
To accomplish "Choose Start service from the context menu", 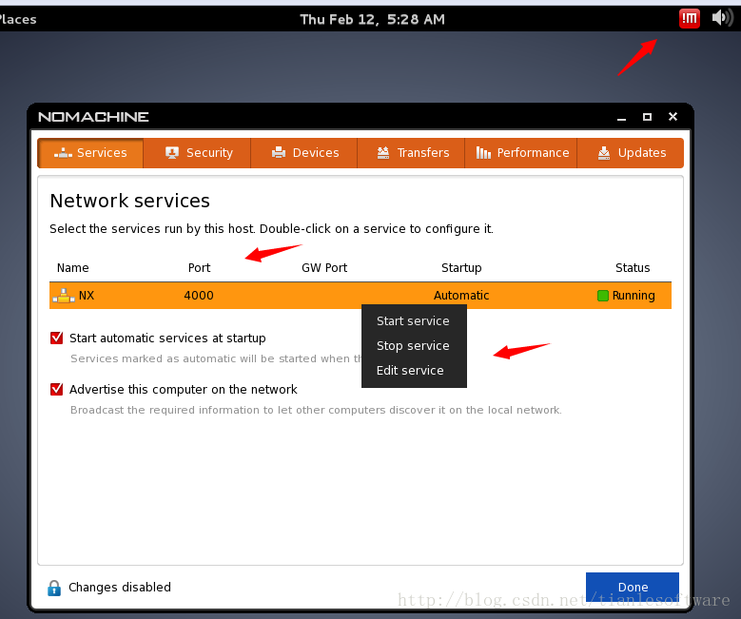I will click(x=414, y=320).
